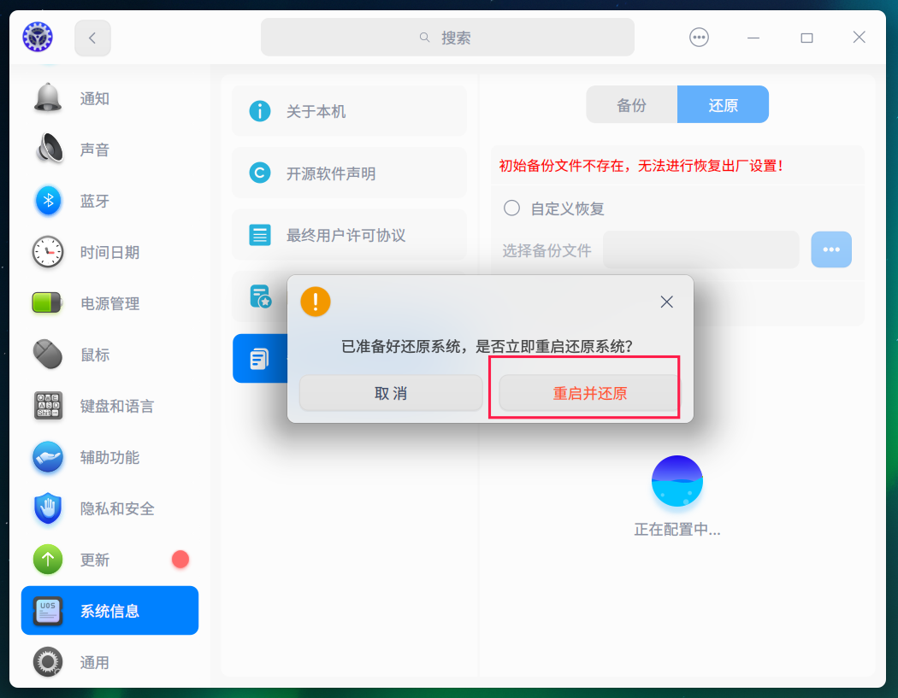898x698 pixels.
Task: Open the 蓝牙 sidebar entry
Action: click(x=110, y=201)
